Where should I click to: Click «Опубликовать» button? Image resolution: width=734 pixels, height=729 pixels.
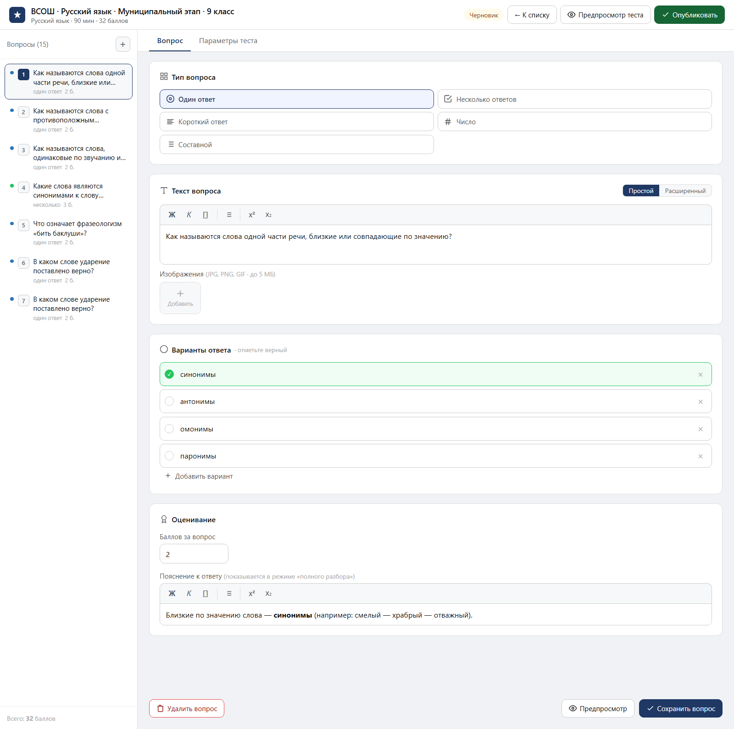[x=689, y=15]
